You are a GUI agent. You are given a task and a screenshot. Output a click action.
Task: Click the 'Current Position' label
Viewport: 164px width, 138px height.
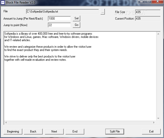[124, 19]
